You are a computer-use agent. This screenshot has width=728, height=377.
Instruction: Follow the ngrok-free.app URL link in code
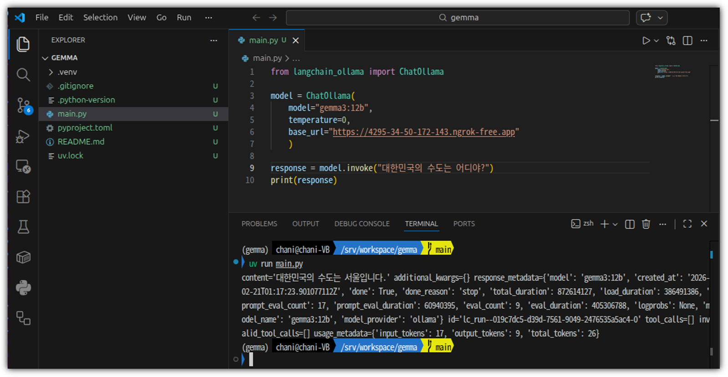click(x=424, y=132)
